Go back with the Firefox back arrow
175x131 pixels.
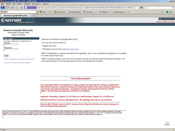[3, 8]
